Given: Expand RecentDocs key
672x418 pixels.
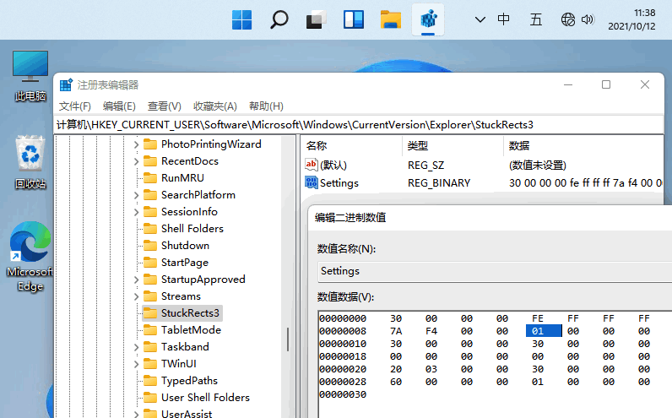Looking at the screenshot, I should pyautogui.click(x=136, y=161).
